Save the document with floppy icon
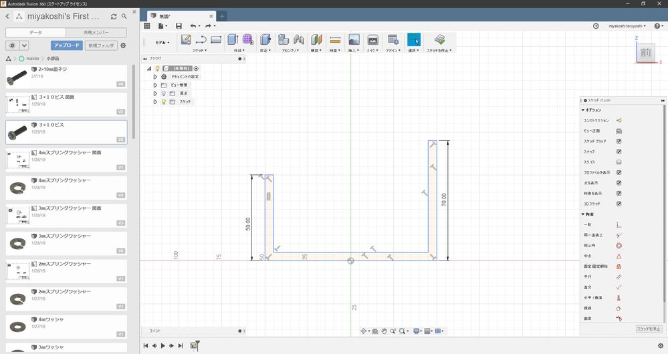The image size is (668, 354). (179, 26)
